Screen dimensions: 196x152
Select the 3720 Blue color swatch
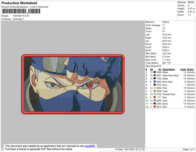[155, 85]
